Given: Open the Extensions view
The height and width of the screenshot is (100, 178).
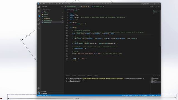Looking at the screenshot, I should click(39, 24).
